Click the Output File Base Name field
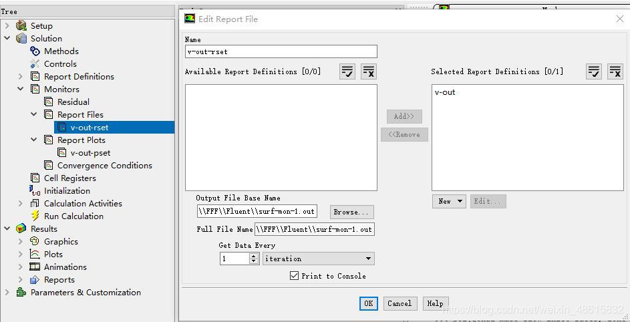 (x=257, y=212)
